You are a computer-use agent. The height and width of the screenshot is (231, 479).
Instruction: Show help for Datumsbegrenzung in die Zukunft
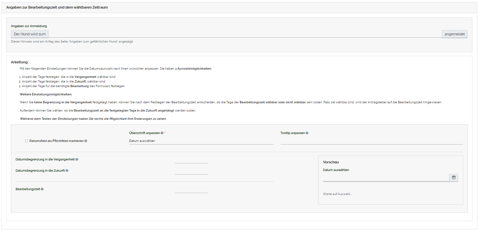tap(67, 171)
